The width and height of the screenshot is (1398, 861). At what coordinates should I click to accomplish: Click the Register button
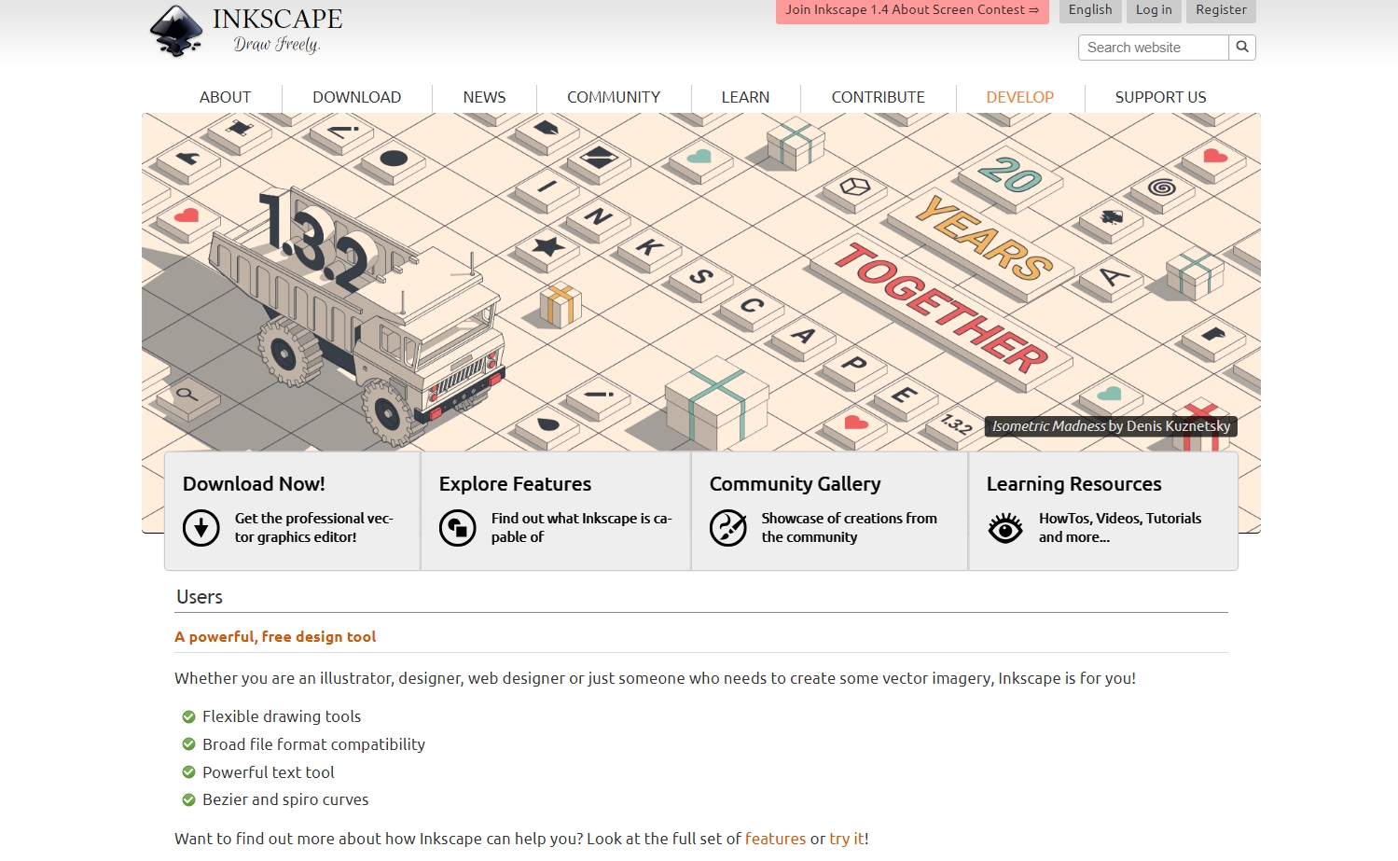pyautogui.click(x=1220, y=10)
